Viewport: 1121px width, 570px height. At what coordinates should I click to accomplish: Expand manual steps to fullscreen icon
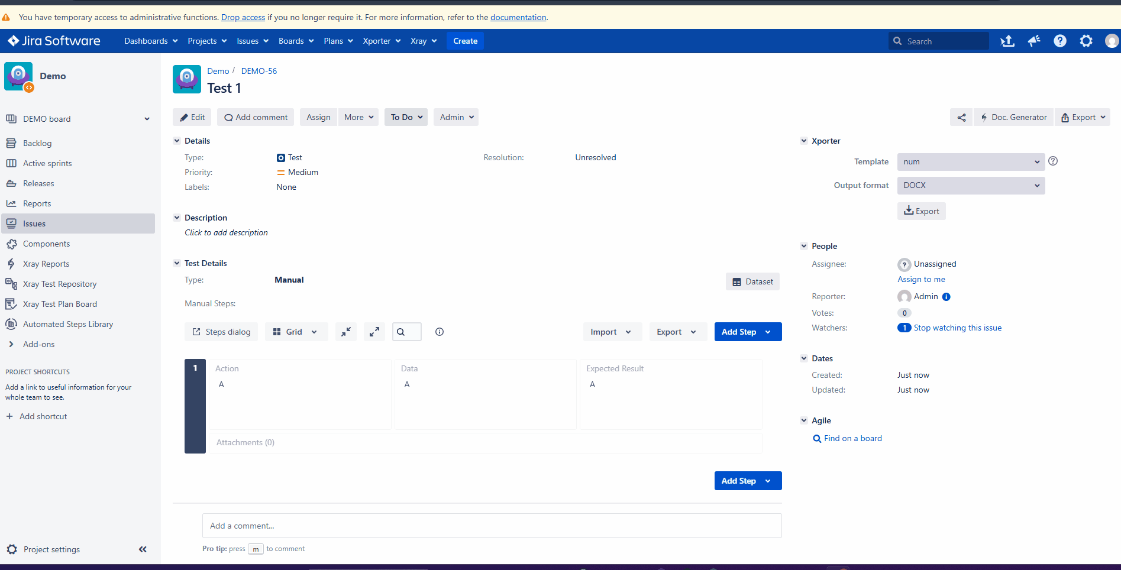click(374, 332)
